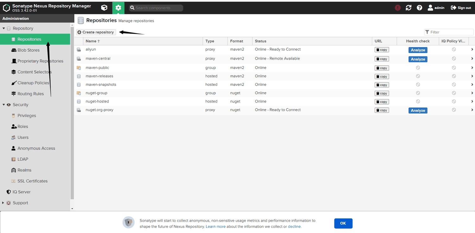The height and width of the screenshot is (233, 475).
Task: Open the Browse cube icon in header
Action: tap(104, 8)
